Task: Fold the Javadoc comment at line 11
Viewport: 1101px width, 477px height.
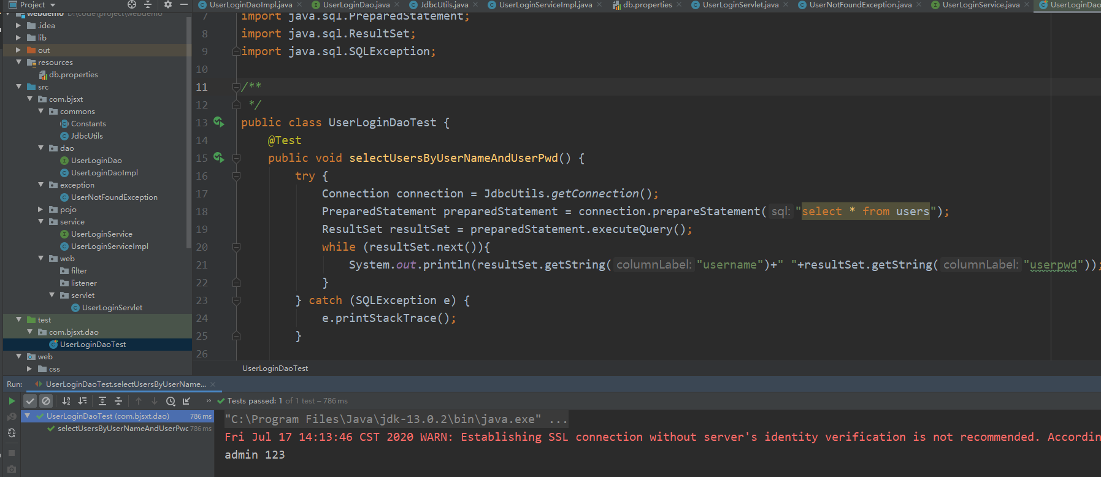Action: 236,87
